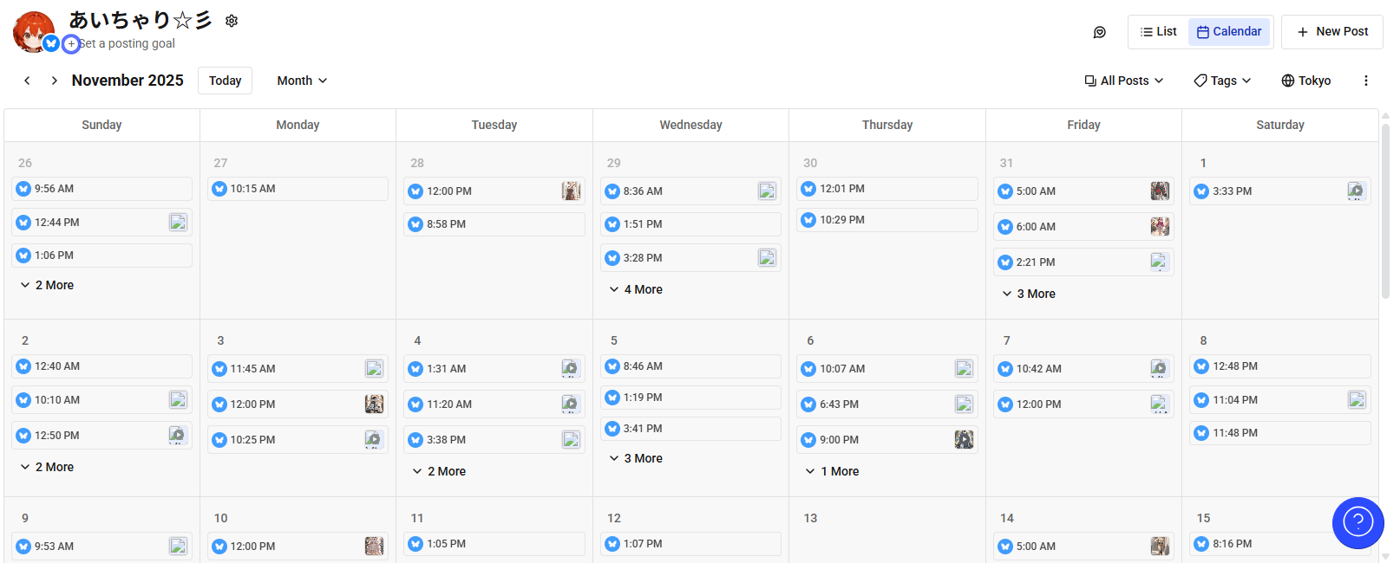Image resolution: width=1400 pixels, height=563 pixels.
Task: Jump to Today in the calendar
Action: click(225, 81)
